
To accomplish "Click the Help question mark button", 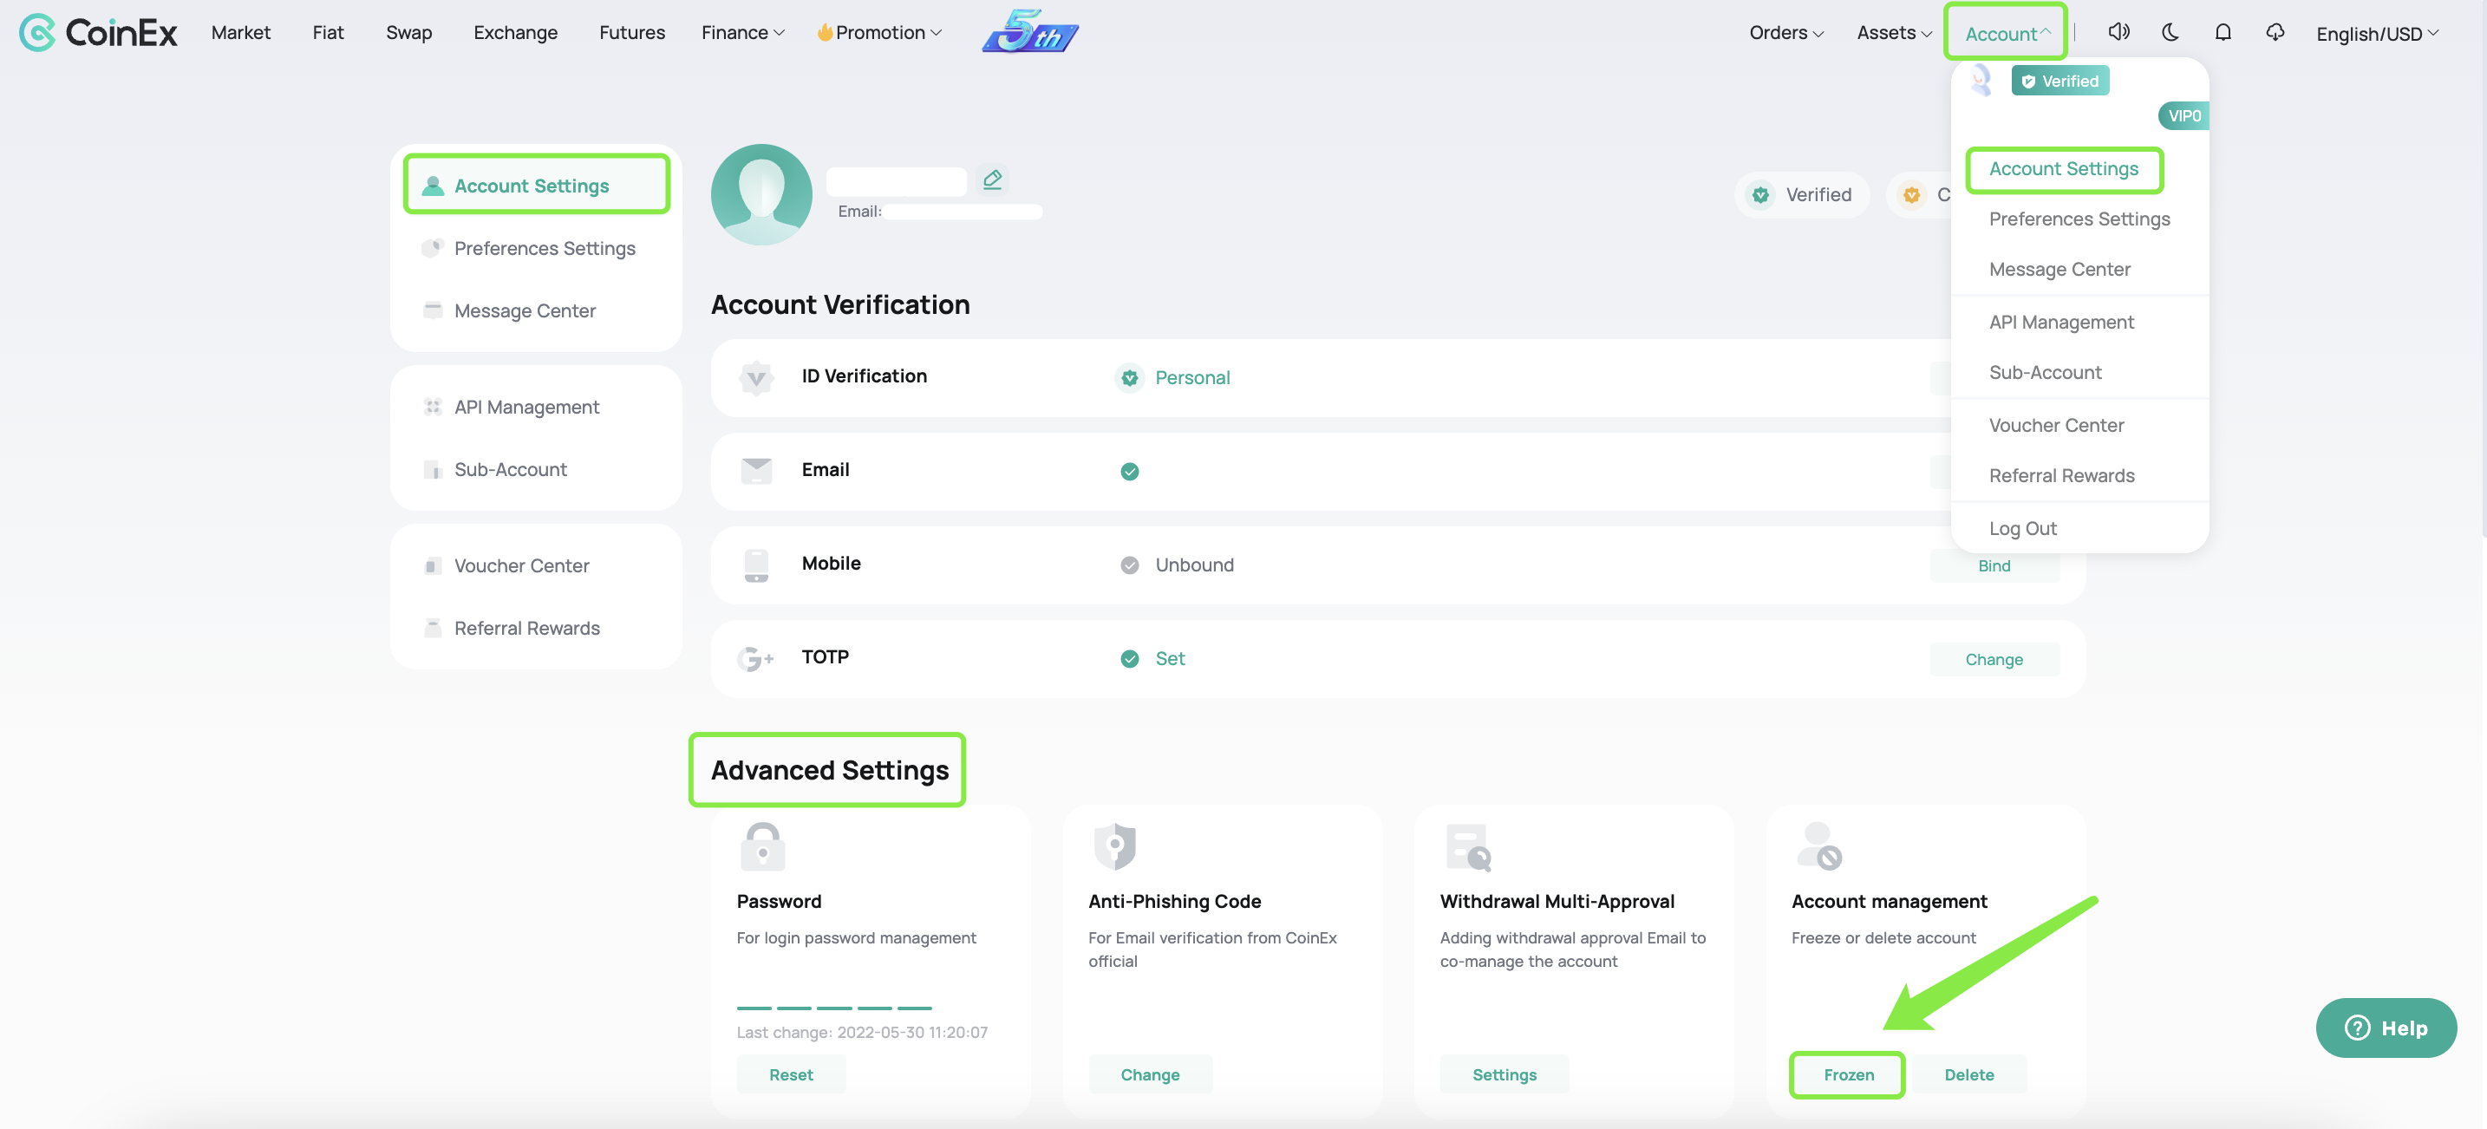I will (x=2386, y=1028).
